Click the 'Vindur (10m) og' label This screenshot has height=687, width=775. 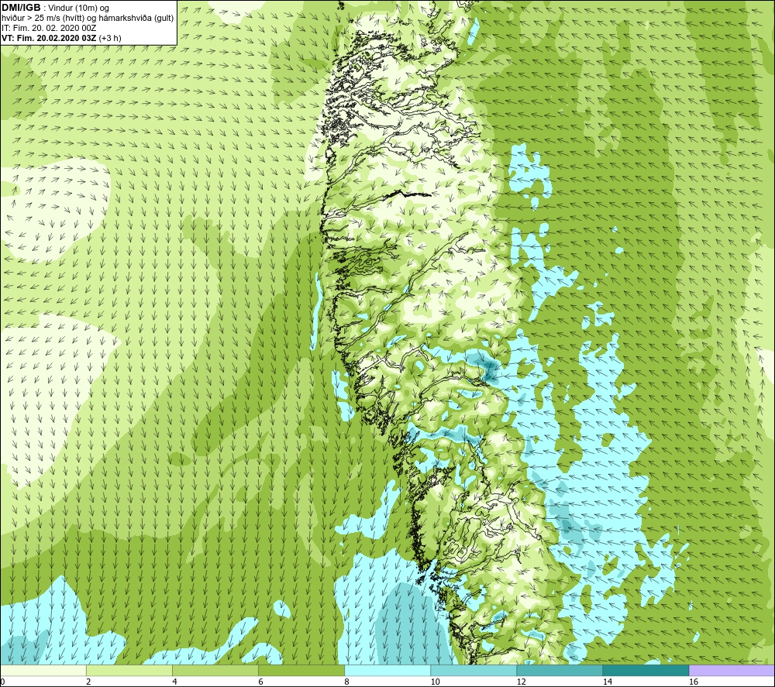click(x=80, y=9)
